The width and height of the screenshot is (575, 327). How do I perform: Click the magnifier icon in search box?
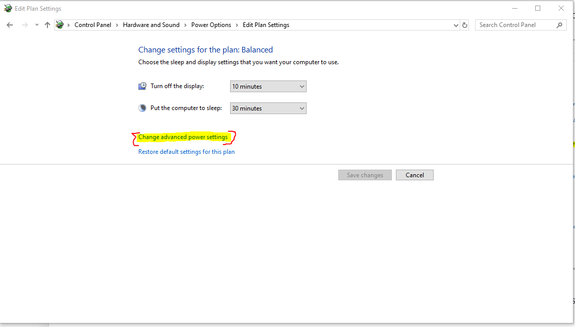(560, 25)
